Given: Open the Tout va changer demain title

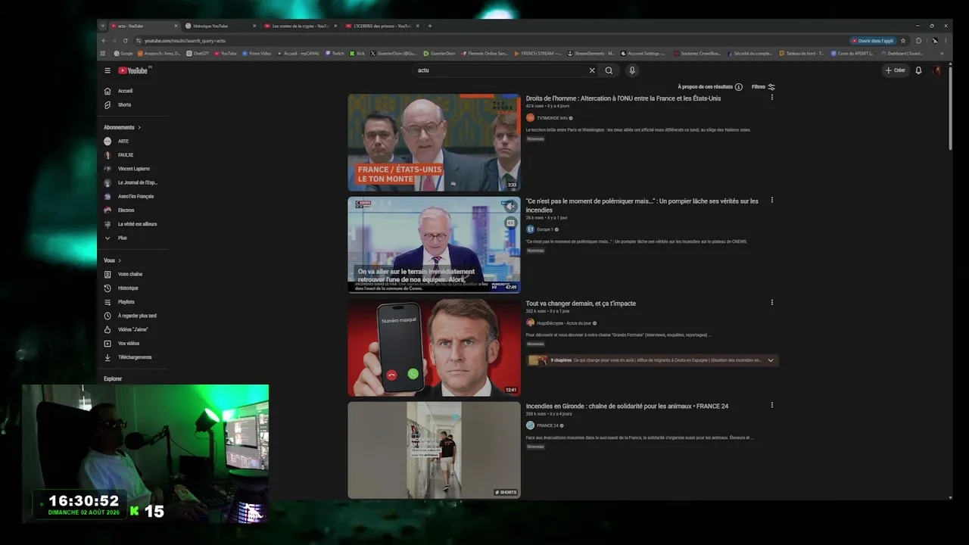Looking at the screenshot, I should coord(581,304).
